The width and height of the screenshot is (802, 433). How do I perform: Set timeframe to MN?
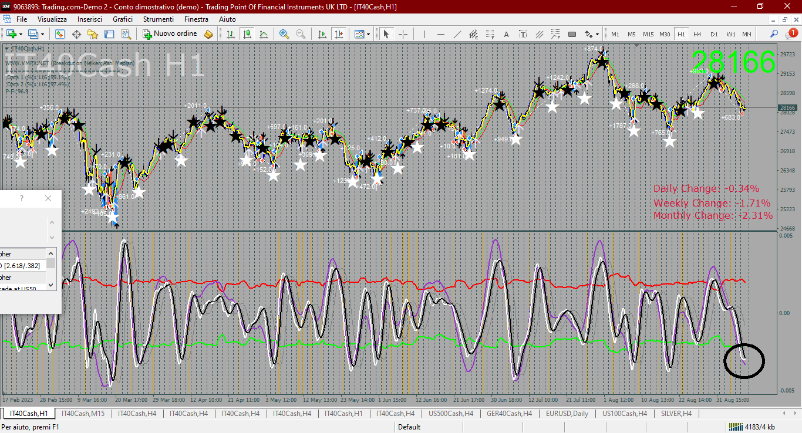click(747, 34)
